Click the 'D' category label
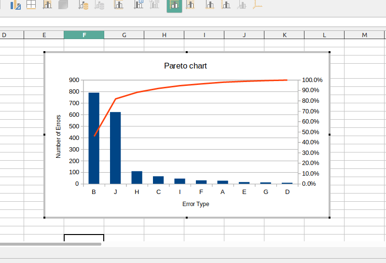Viewport: 386px width, 263px height. coord(287,192)
